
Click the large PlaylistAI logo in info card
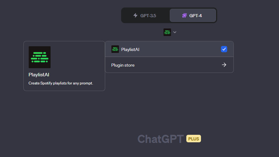(x=39, y=57)
